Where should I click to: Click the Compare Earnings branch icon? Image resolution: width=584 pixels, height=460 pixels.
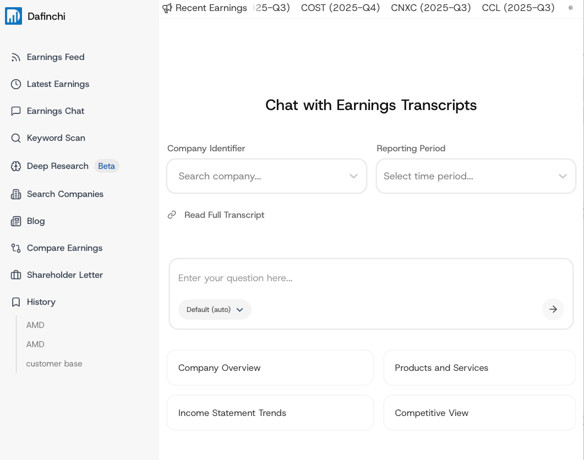16,248
